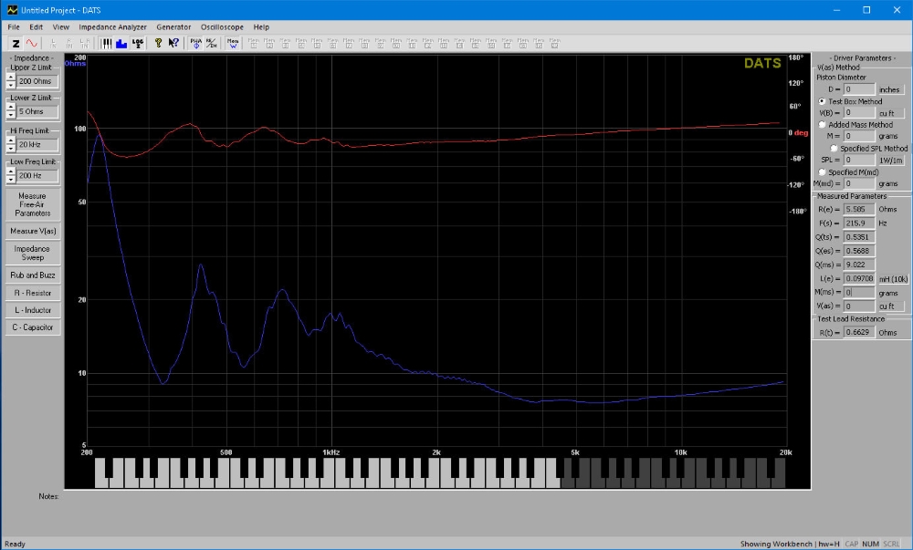The width and height of the screenshot is (913, 550).
Task: Click the Upper Z Limit 200 Ohms field
Action: [x=37, y=81]
